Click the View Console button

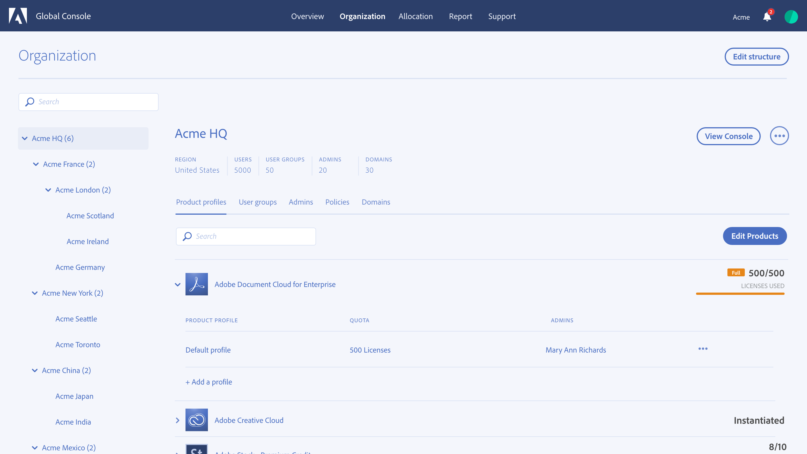(x=728, y=136)
